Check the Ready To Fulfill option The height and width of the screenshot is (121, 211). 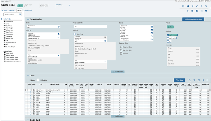coord(168,38)
